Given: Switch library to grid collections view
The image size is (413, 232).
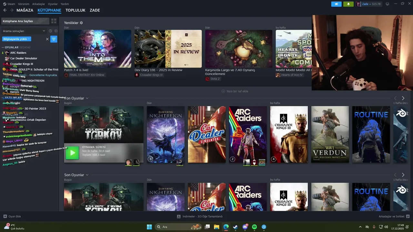Looking at the screenshot, I should [x=54, y=21].
